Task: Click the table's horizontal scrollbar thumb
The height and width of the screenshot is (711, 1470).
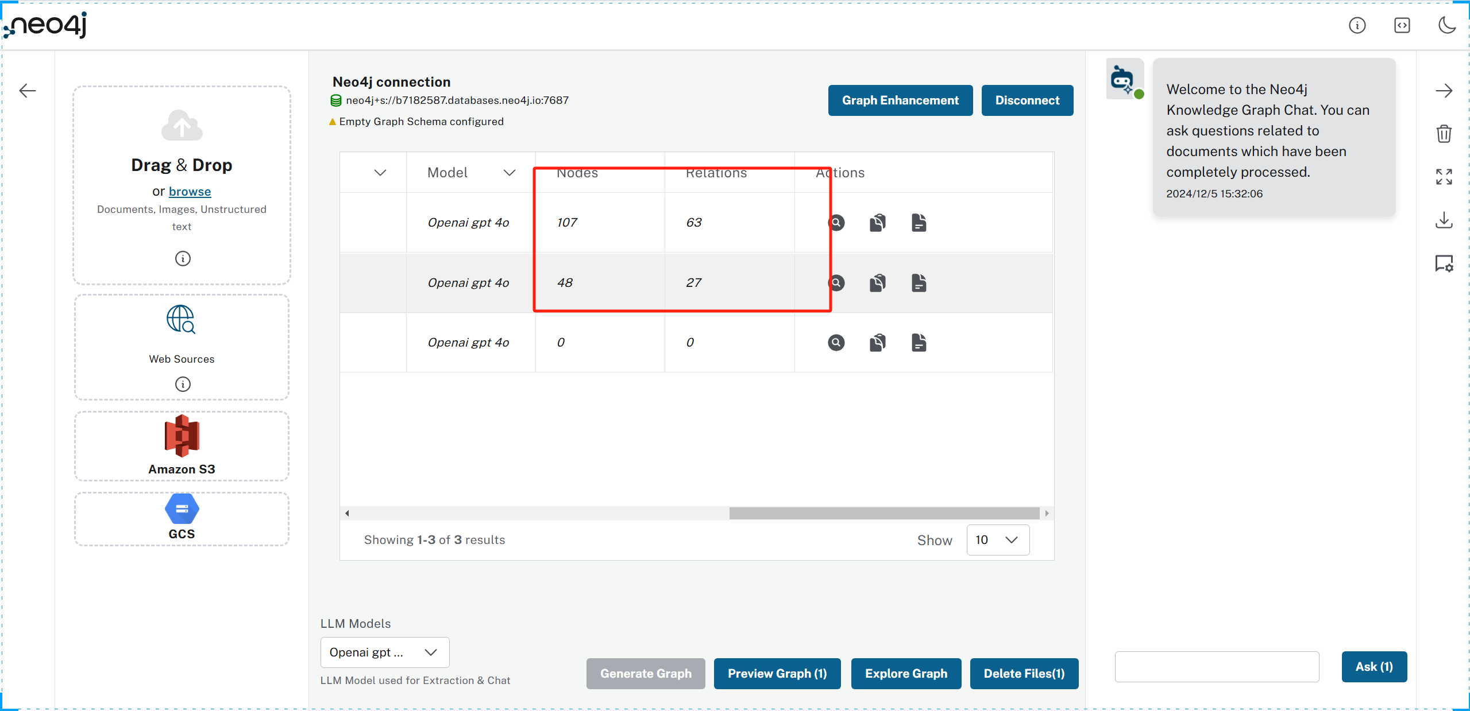Action: [883, 513]
